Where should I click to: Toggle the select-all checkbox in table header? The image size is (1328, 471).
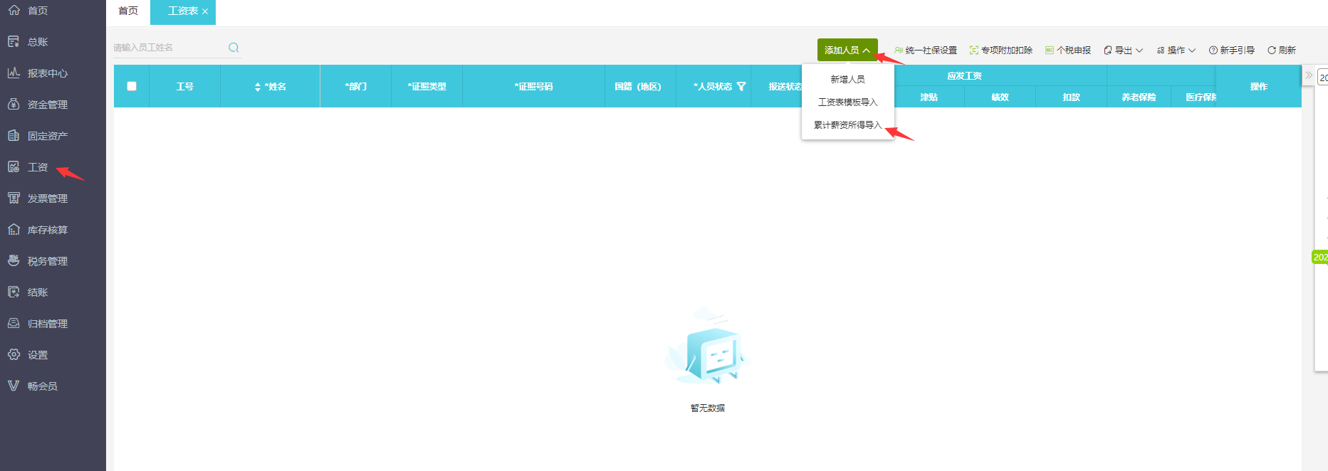point(132,86)
